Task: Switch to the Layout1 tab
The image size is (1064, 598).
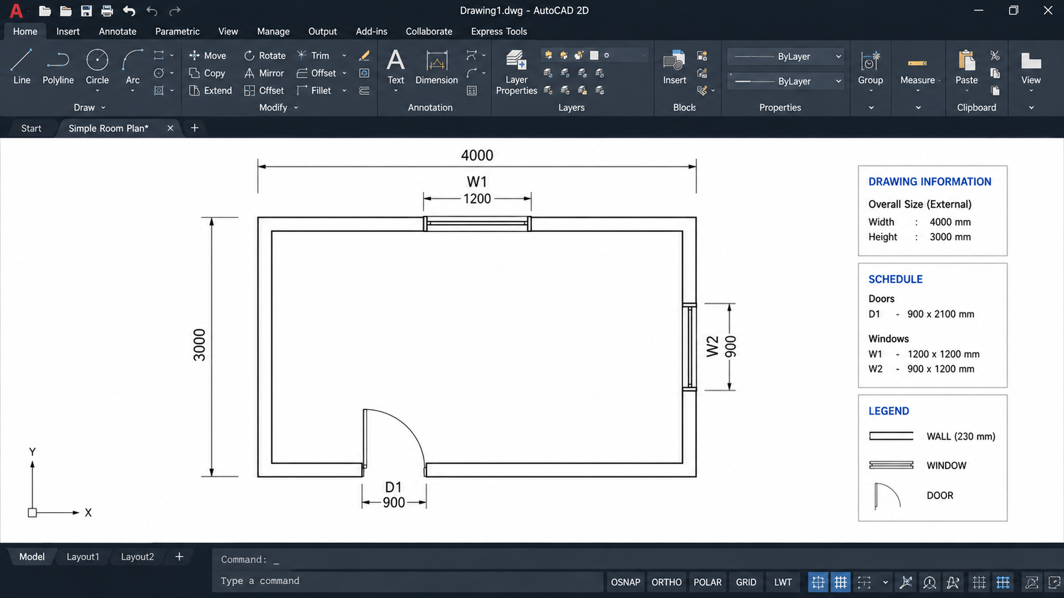Action: click(82, 557)
